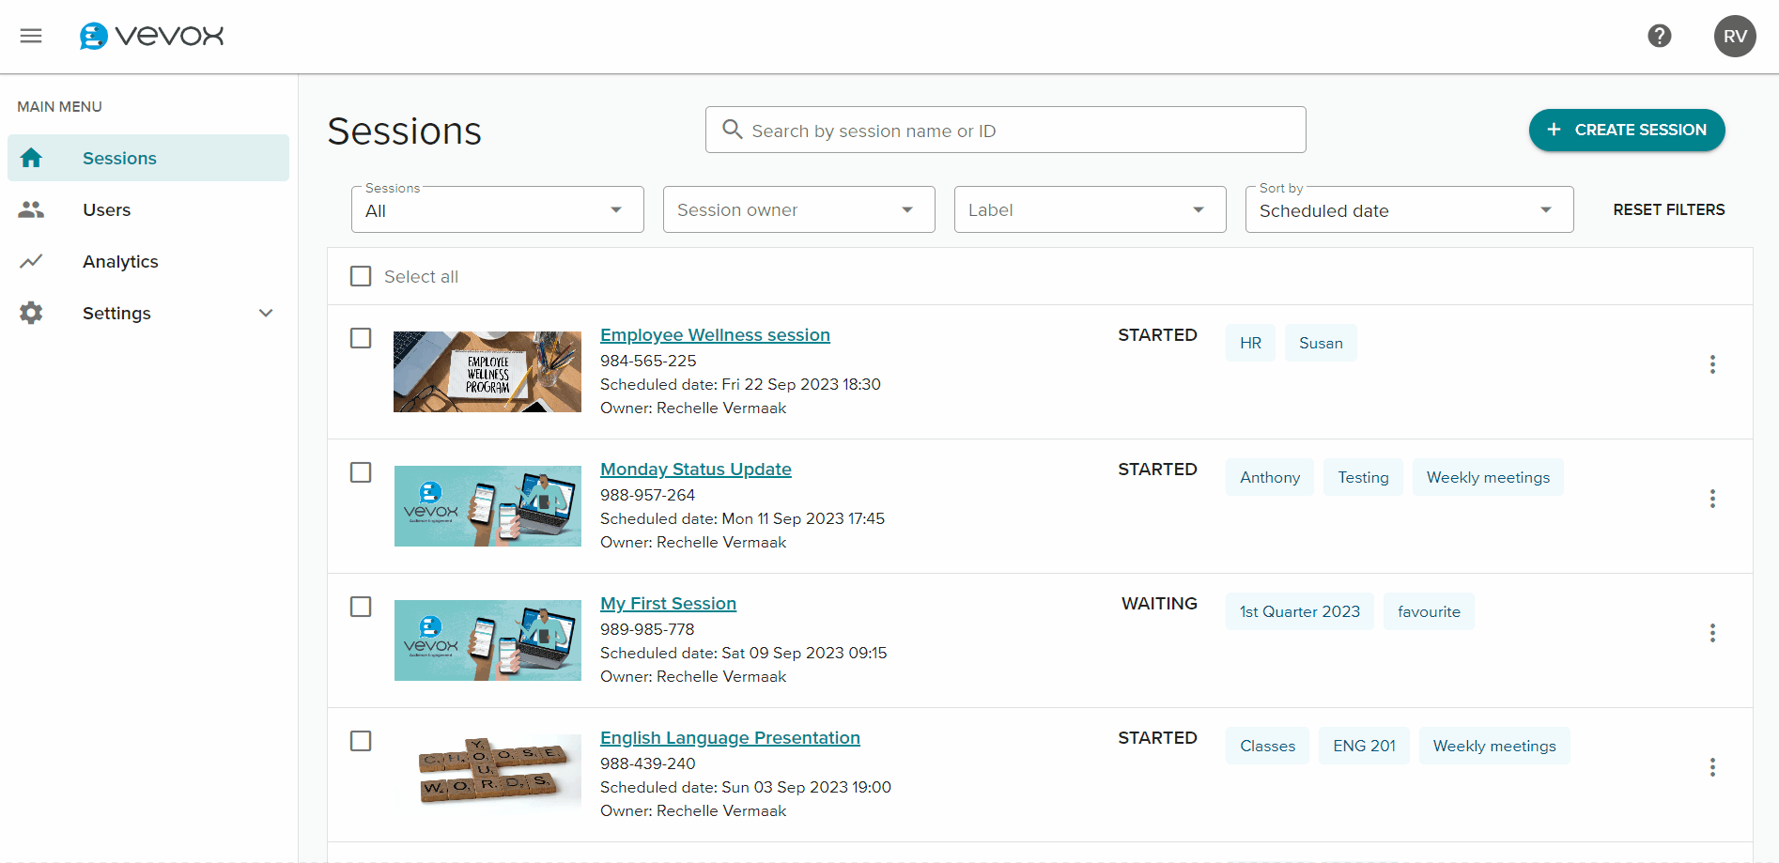Click the My First Session thumbnail

[487, 640]
